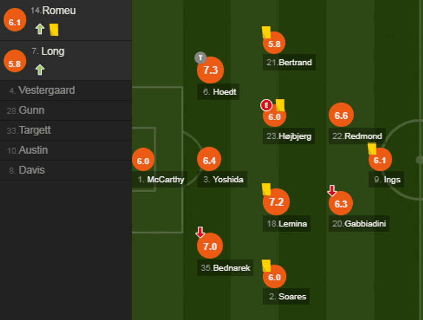Viewport: 423px width, 320px height.
Task: Click Hoedt's 7.3 rating circle
Action: click(x=210, y=70)
